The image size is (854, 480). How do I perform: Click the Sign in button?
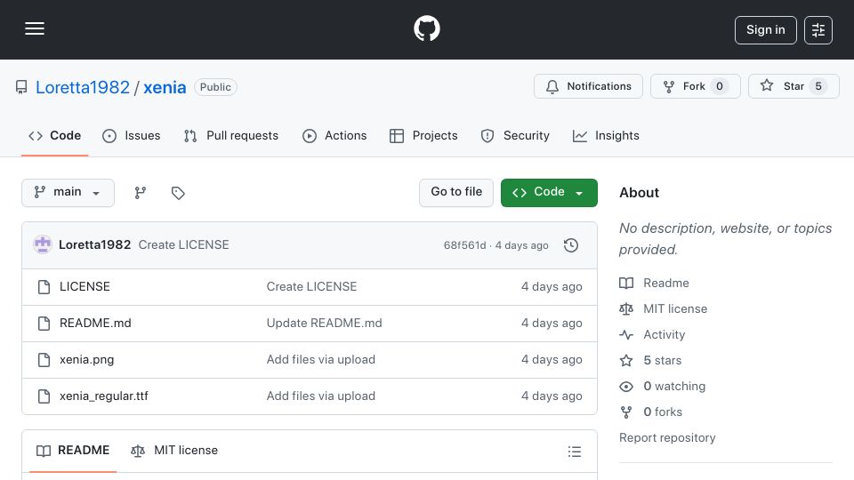(x=765, y=30)
